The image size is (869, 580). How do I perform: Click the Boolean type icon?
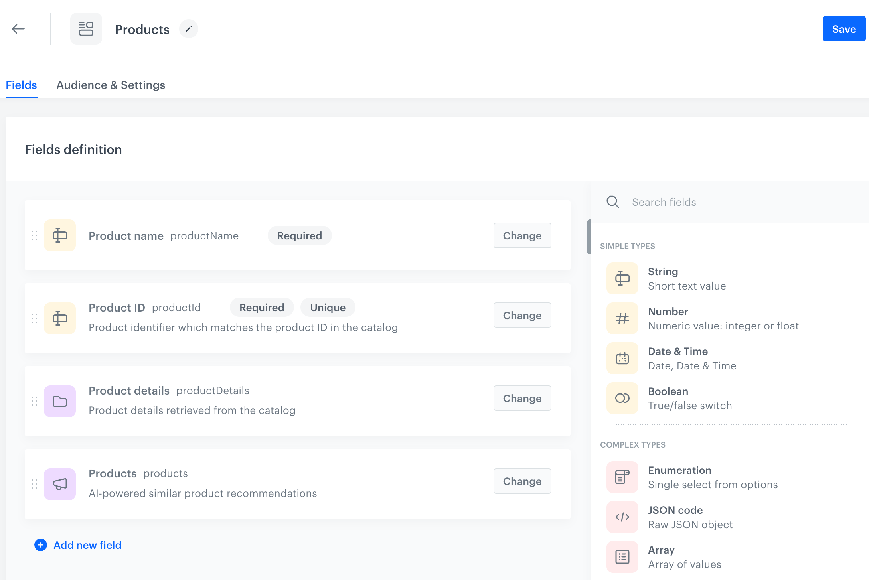(622, 398)
